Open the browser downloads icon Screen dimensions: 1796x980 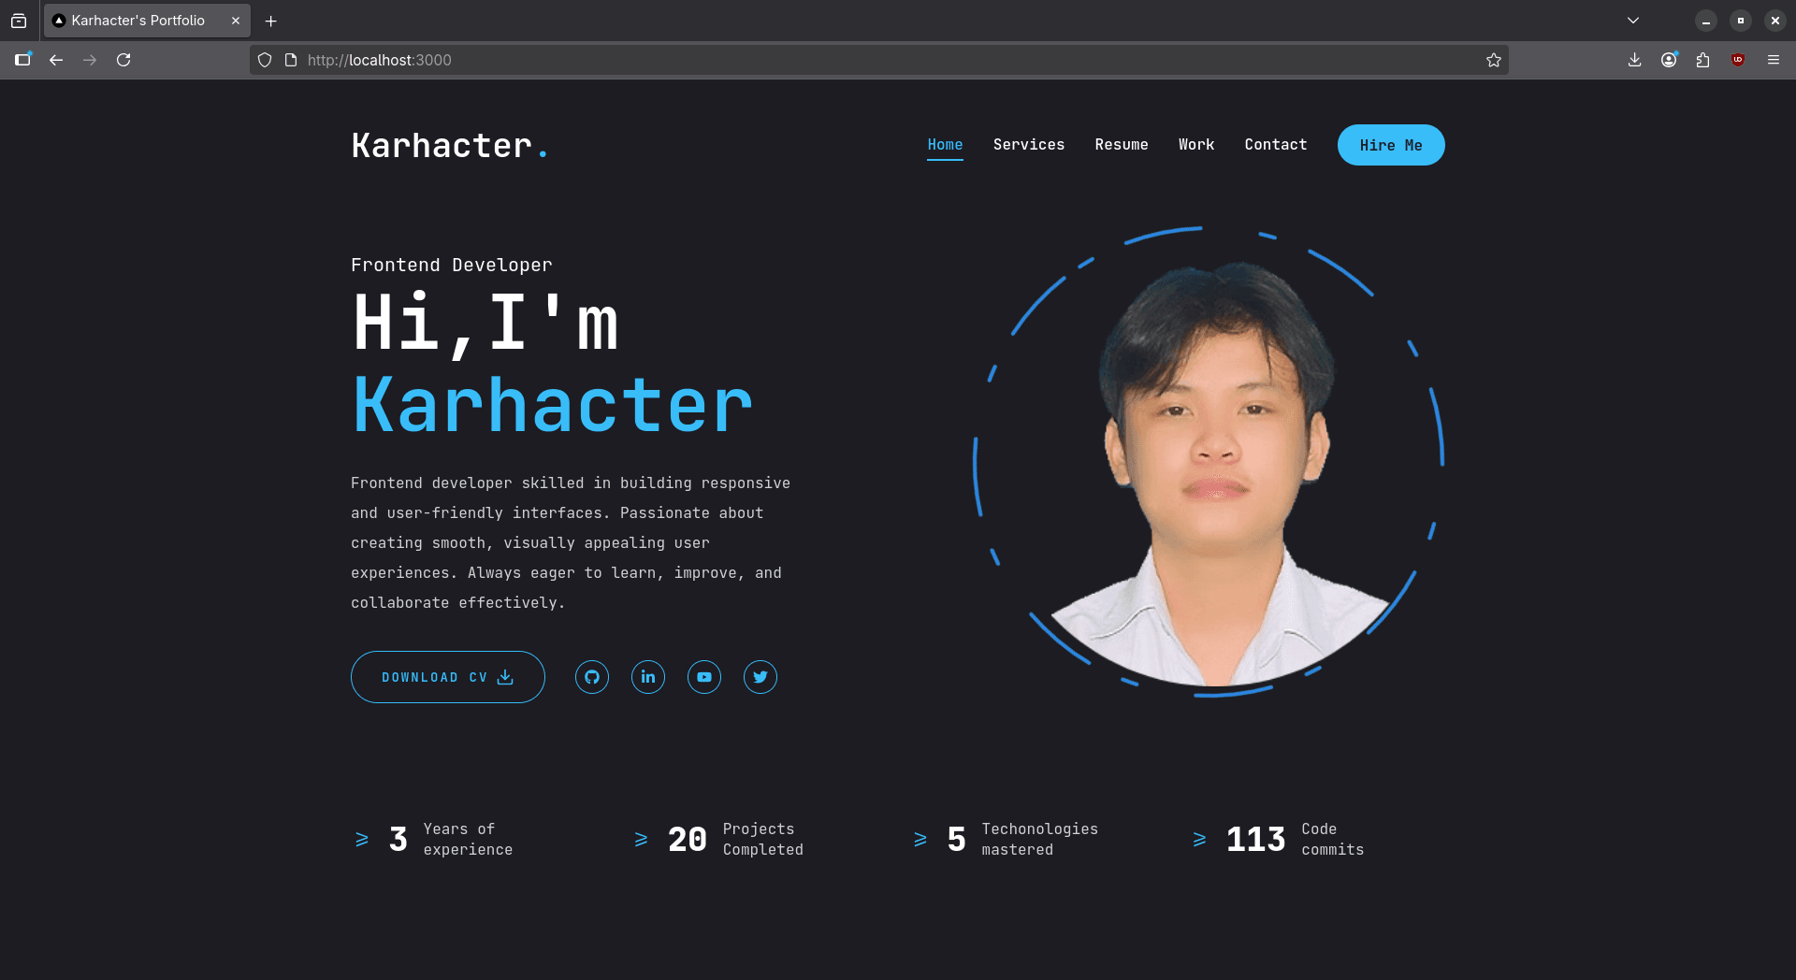[1634, 60]
